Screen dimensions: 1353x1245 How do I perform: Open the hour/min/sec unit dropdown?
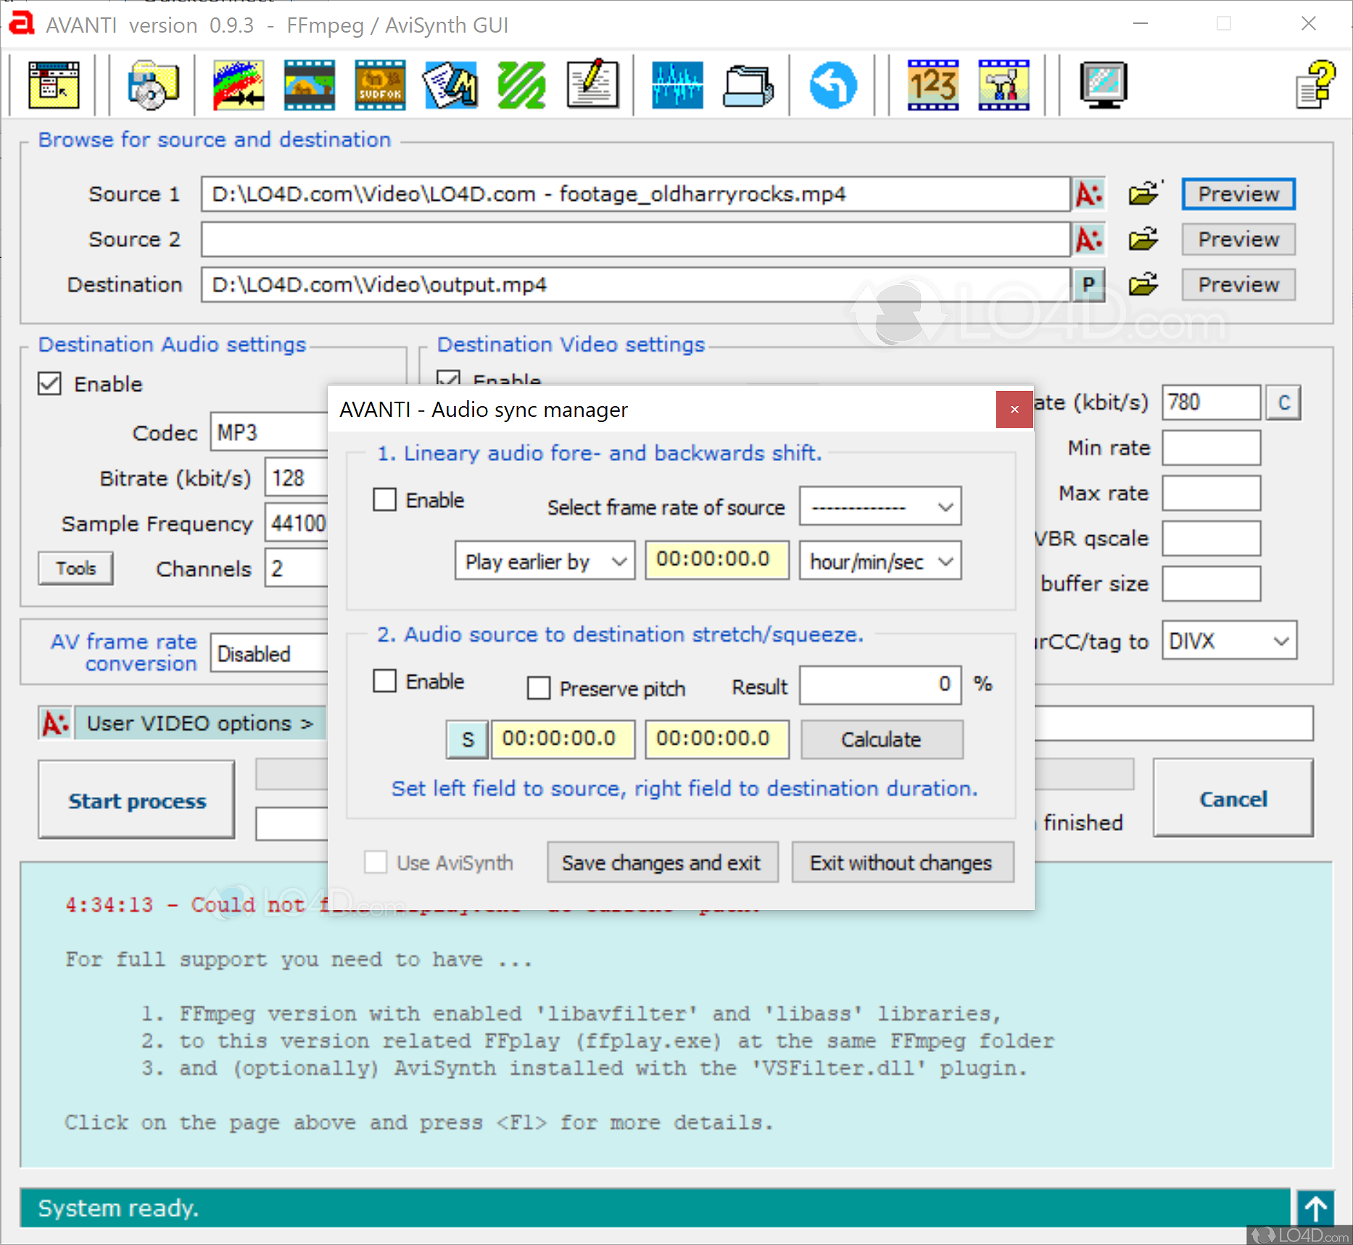[x=880, y=561]
